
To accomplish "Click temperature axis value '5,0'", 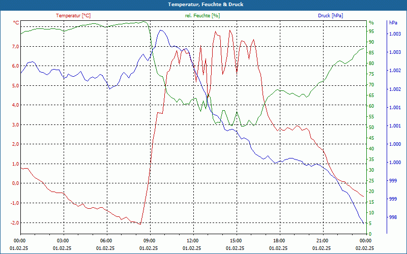I will point(15,85).
